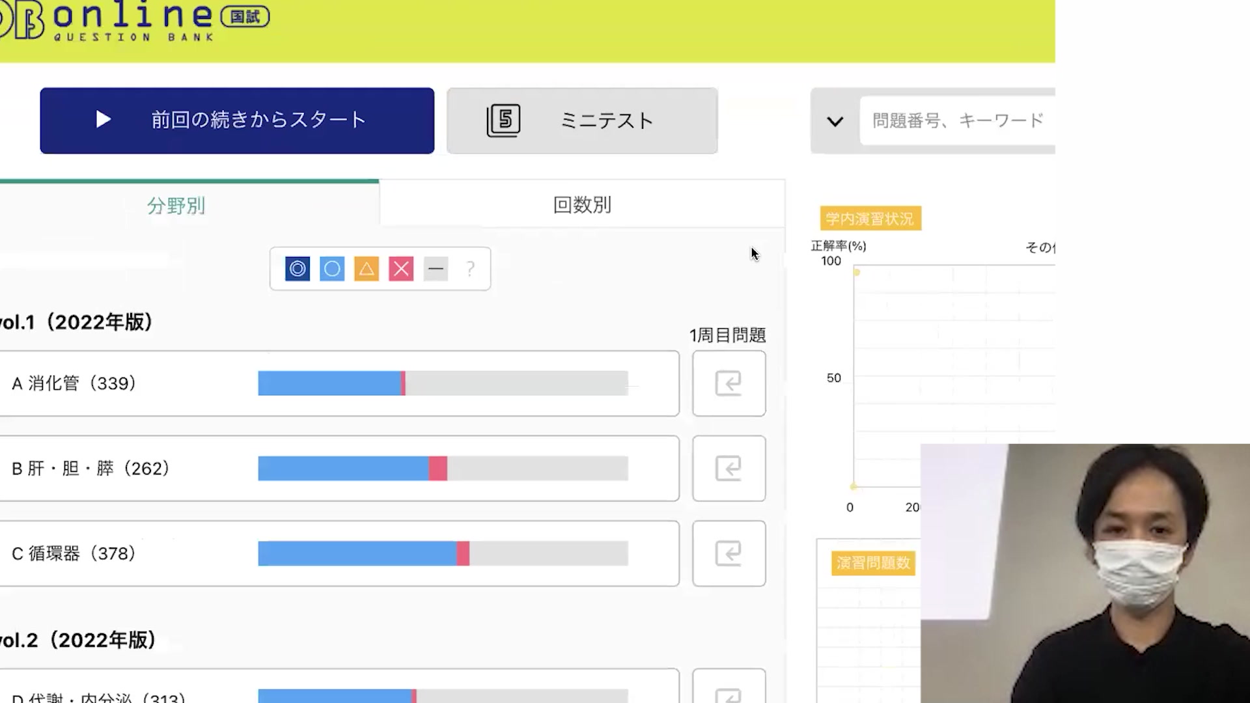The image size is (1250, 703).
Task: Open first-round questions for A 消化管
Action: [x=729, y=383]
